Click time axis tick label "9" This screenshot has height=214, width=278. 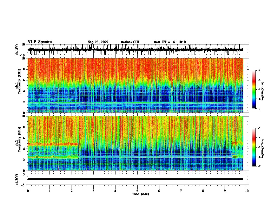(x=225, y=191)
